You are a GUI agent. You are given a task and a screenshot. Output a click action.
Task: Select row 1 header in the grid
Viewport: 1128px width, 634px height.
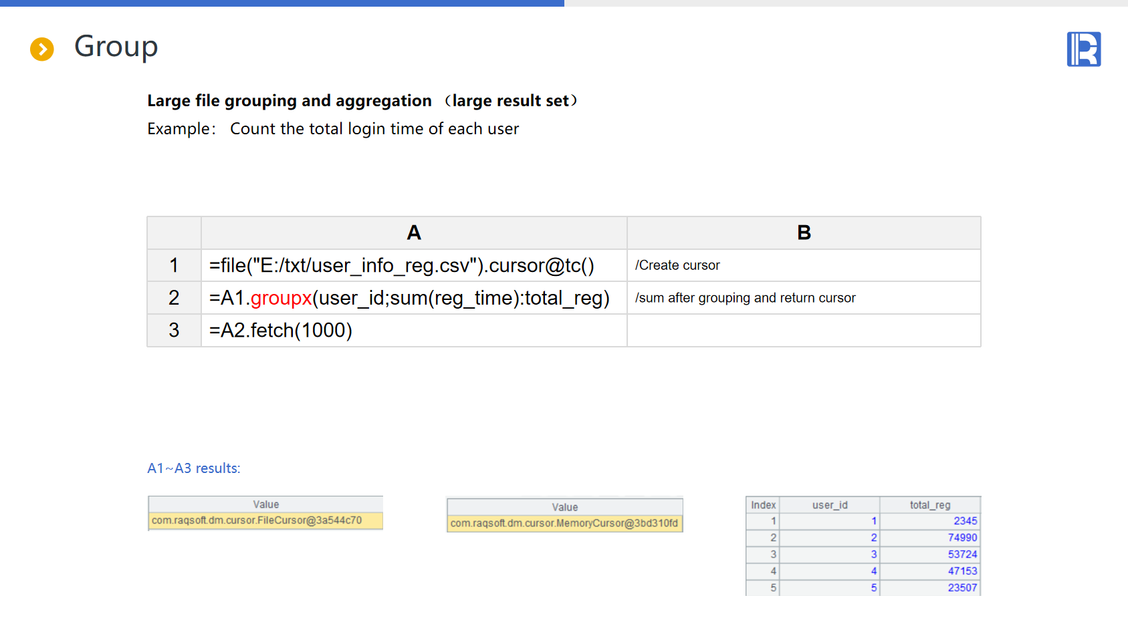point(174,265)
